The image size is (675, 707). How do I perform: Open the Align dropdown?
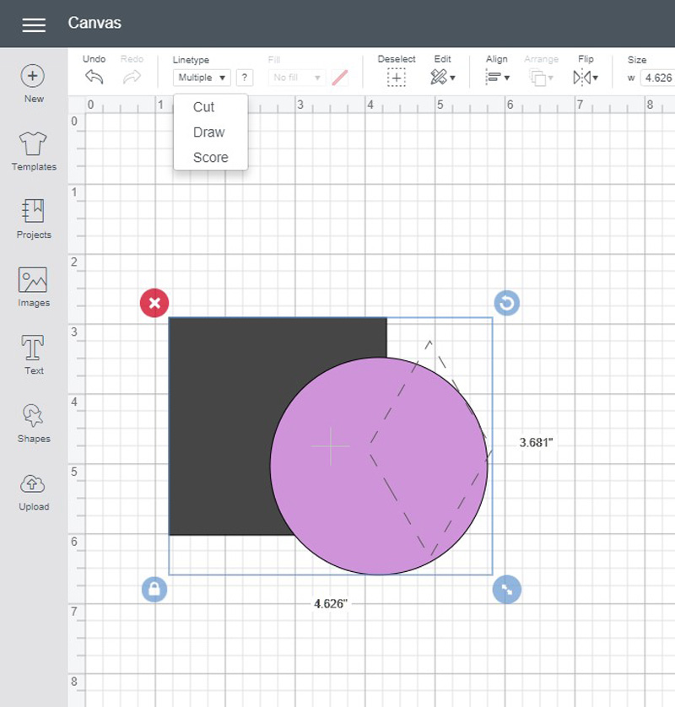point(497,77)
